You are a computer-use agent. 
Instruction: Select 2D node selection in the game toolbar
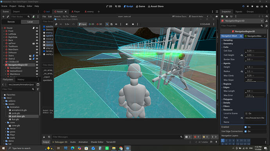[x=92, y=24]
